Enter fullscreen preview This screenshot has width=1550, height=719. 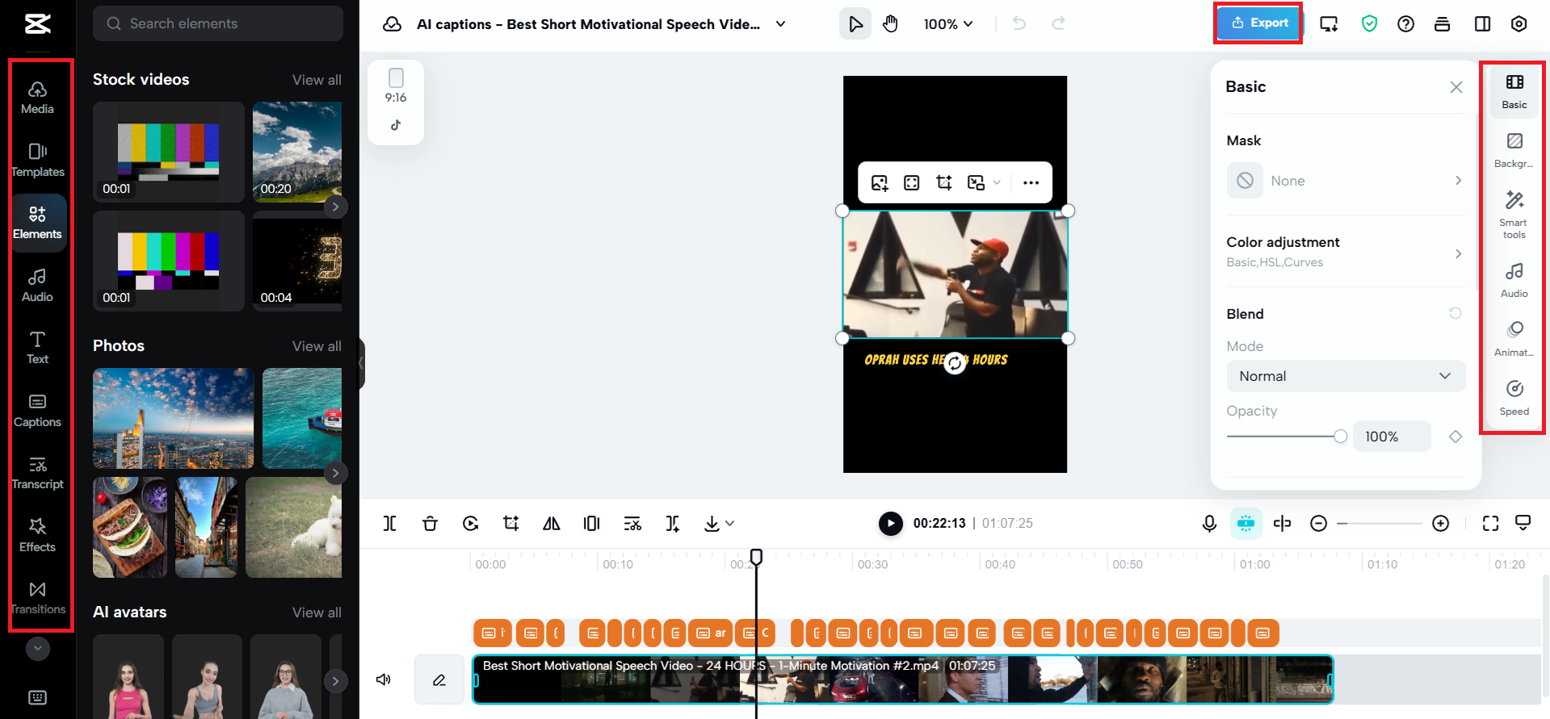click(1490, 524)
